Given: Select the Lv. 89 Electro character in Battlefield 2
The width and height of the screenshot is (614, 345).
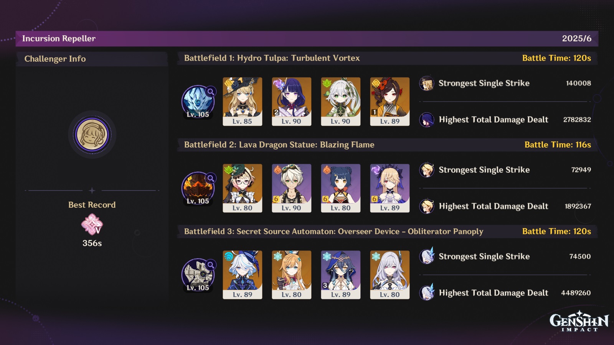Looking at the screenshot, I should [390, 188].
